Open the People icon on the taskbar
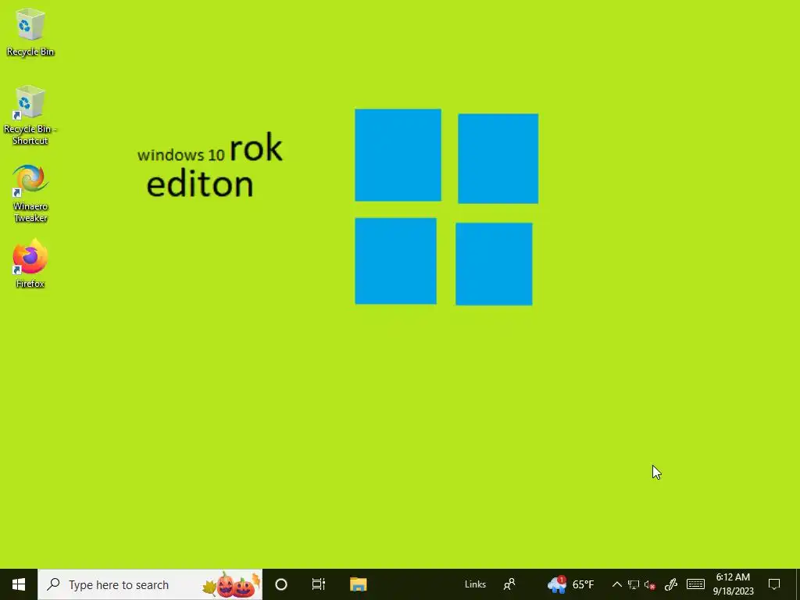 pos(509,584)
